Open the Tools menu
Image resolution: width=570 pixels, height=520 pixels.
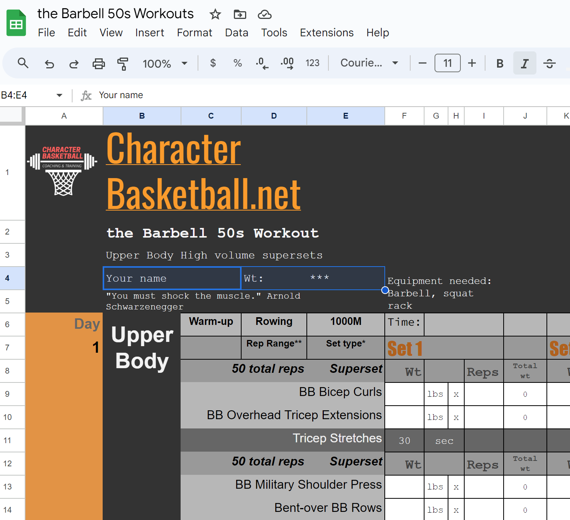pos(274,33)
